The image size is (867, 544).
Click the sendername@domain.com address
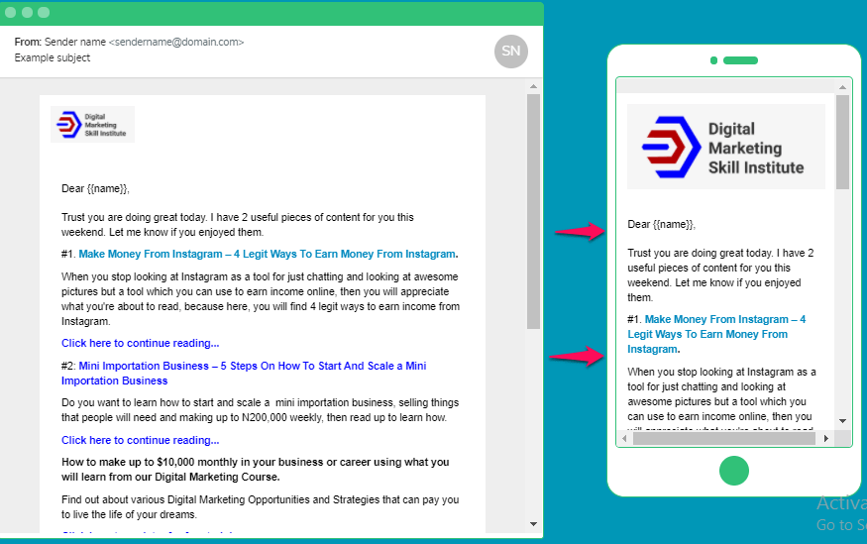176,42
